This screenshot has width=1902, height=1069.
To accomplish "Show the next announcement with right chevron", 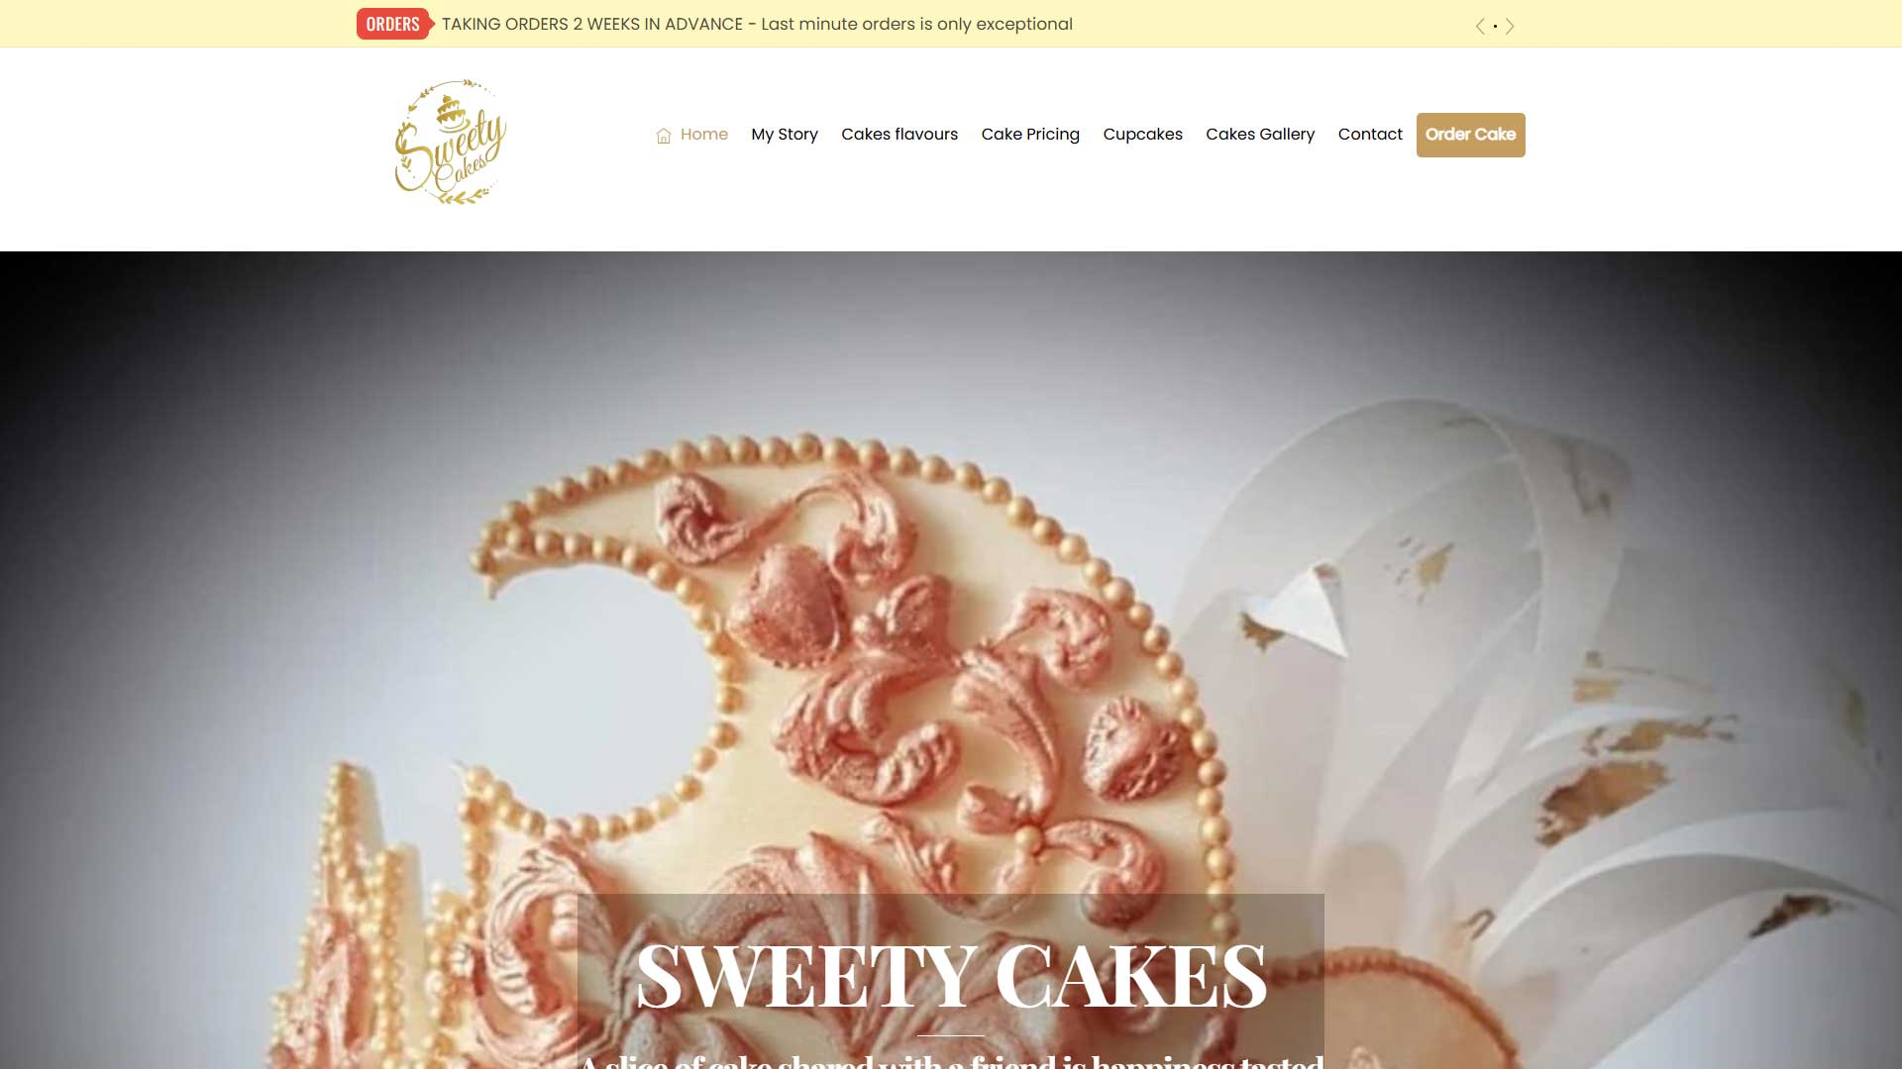I will (x=1510, y=26).
